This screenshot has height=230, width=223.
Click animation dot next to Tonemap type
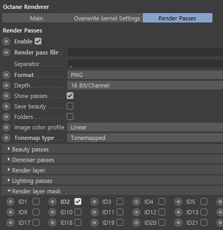pos(6,138)
